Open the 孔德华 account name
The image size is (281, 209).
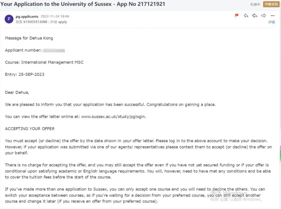(x=255, y=4)
